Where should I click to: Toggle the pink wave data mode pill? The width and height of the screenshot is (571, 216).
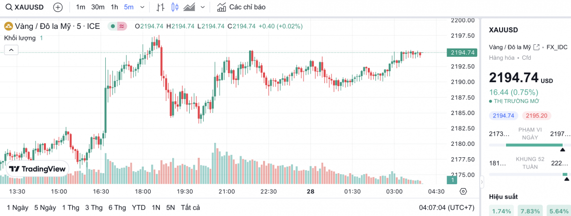pos(122,26)
